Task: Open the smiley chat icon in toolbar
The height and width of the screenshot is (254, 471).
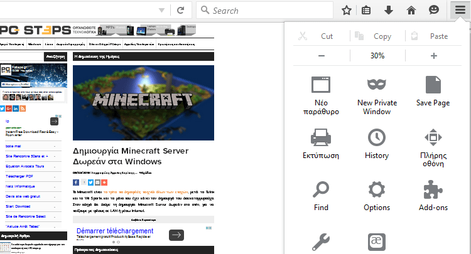Action: (x=433, y=10)
